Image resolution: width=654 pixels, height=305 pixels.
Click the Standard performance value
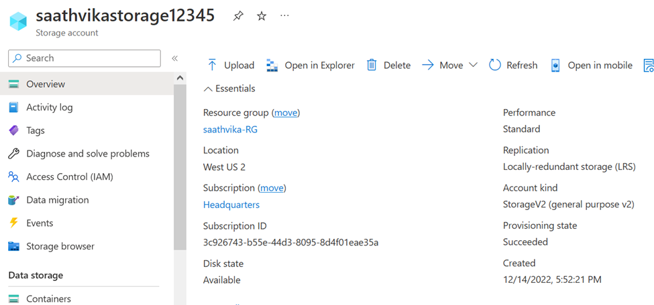(521, 129)
